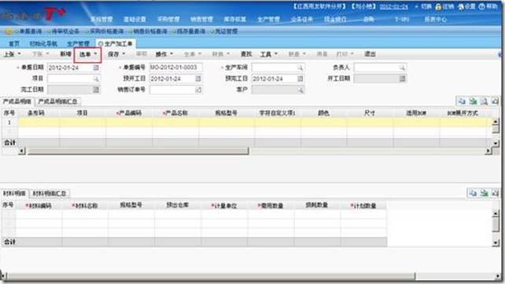Click page bottom horizontal scrollbar thumb

211,276
